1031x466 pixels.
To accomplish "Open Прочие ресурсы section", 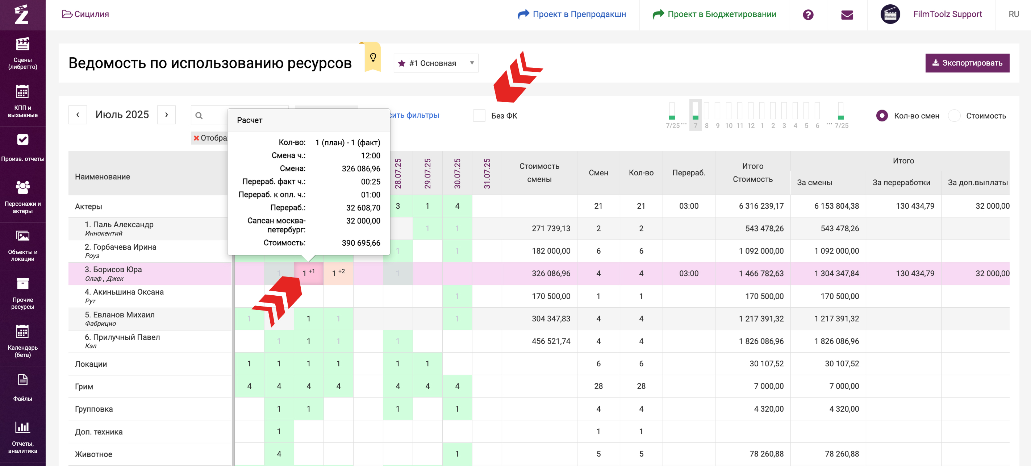I will 23,294.
